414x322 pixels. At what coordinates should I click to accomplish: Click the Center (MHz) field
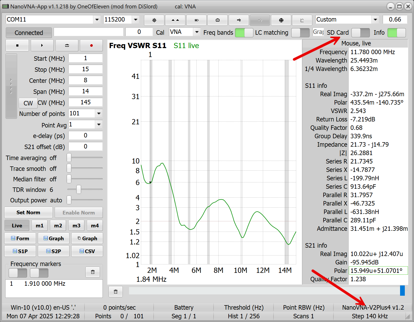[85, 80]
